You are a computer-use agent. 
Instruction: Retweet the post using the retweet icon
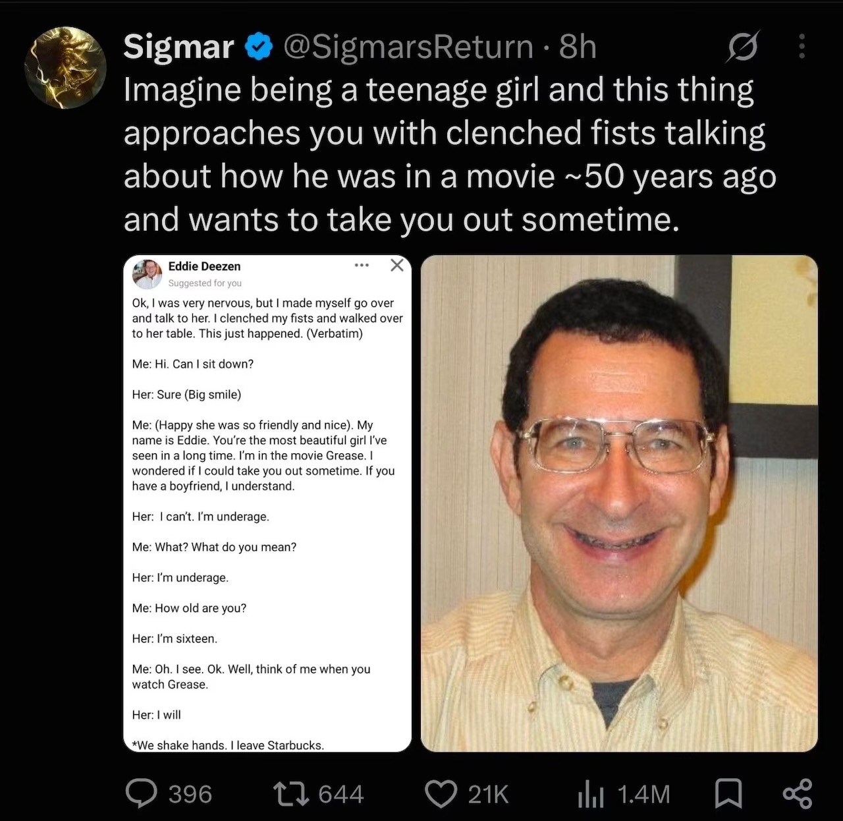click(x=290, y=794)
